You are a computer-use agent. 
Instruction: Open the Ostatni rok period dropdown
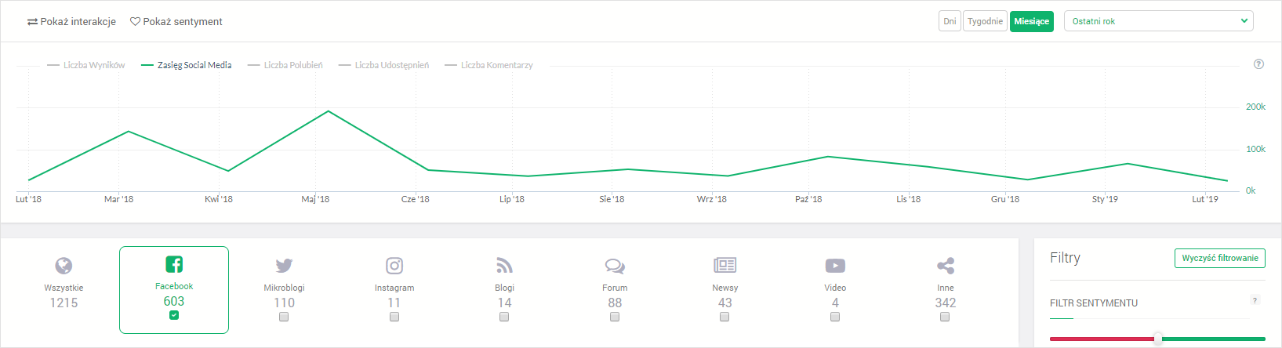pos(1158,21)
